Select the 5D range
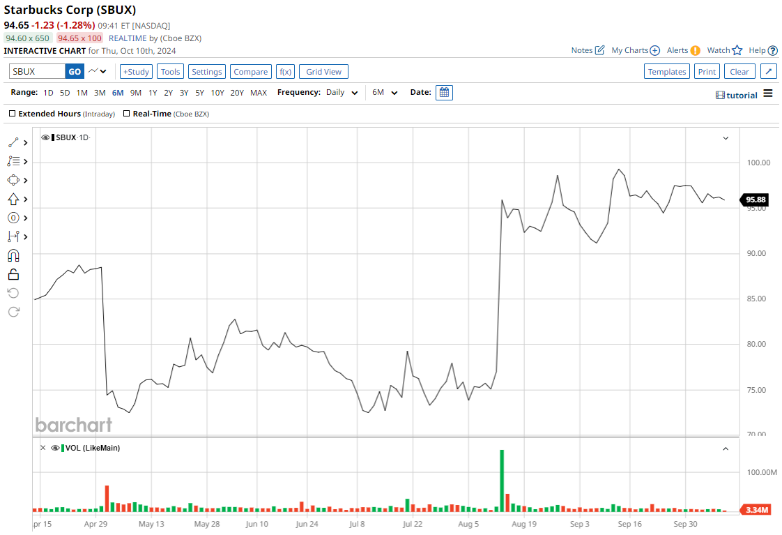 [x=65, y=93]
